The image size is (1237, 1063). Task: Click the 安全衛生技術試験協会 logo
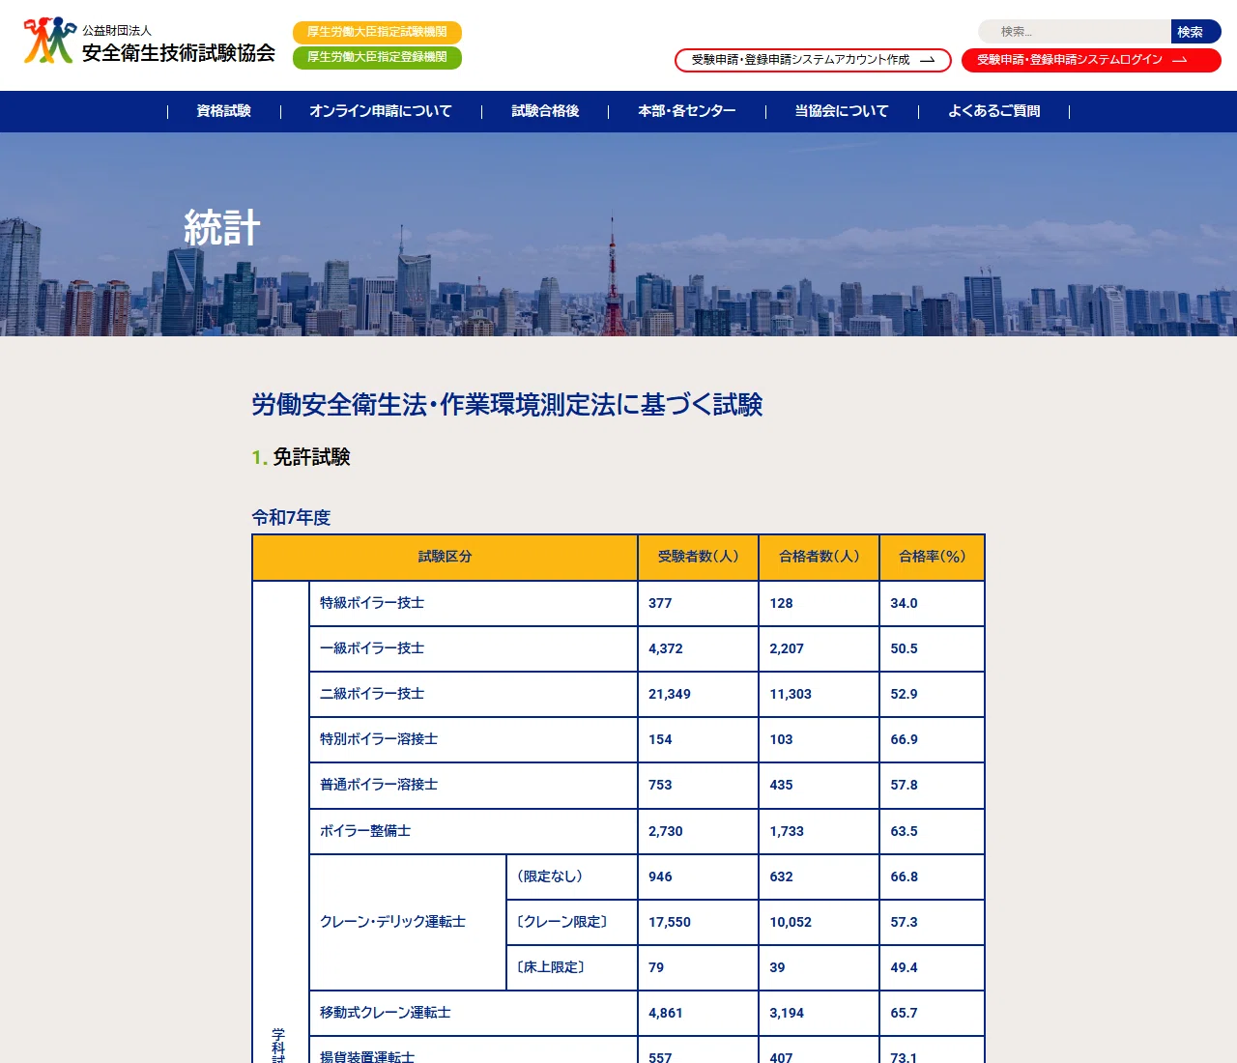point(150,42)
